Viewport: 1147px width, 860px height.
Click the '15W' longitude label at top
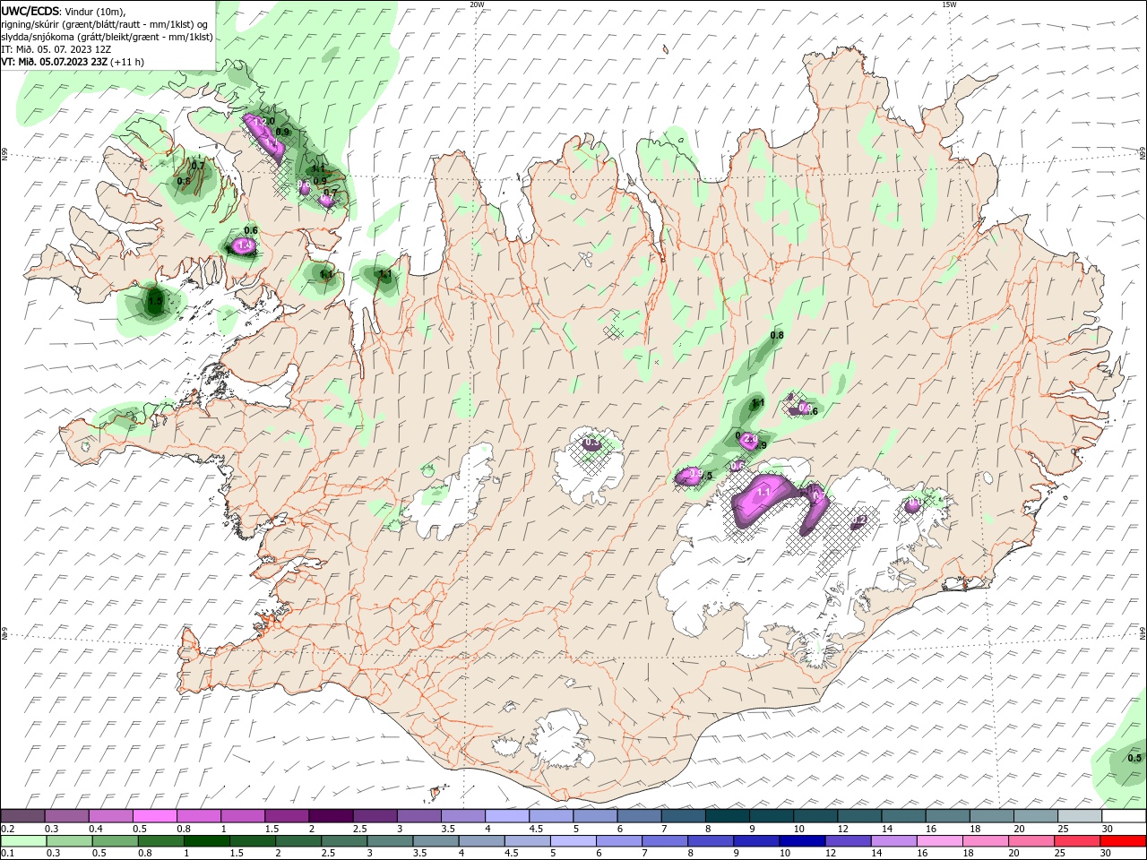[x=949, y=4]
